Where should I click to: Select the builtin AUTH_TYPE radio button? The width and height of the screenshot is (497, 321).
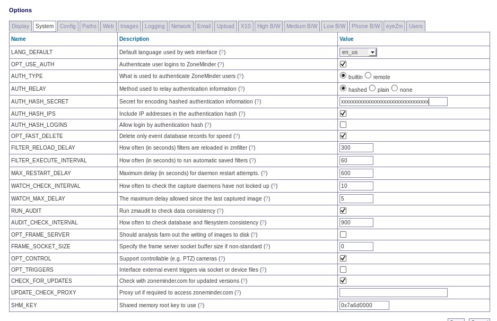click(343, 75)
